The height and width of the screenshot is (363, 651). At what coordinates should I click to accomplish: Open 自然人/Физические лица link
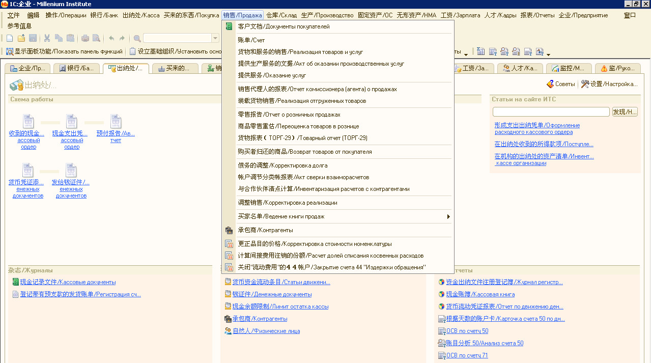266,331
